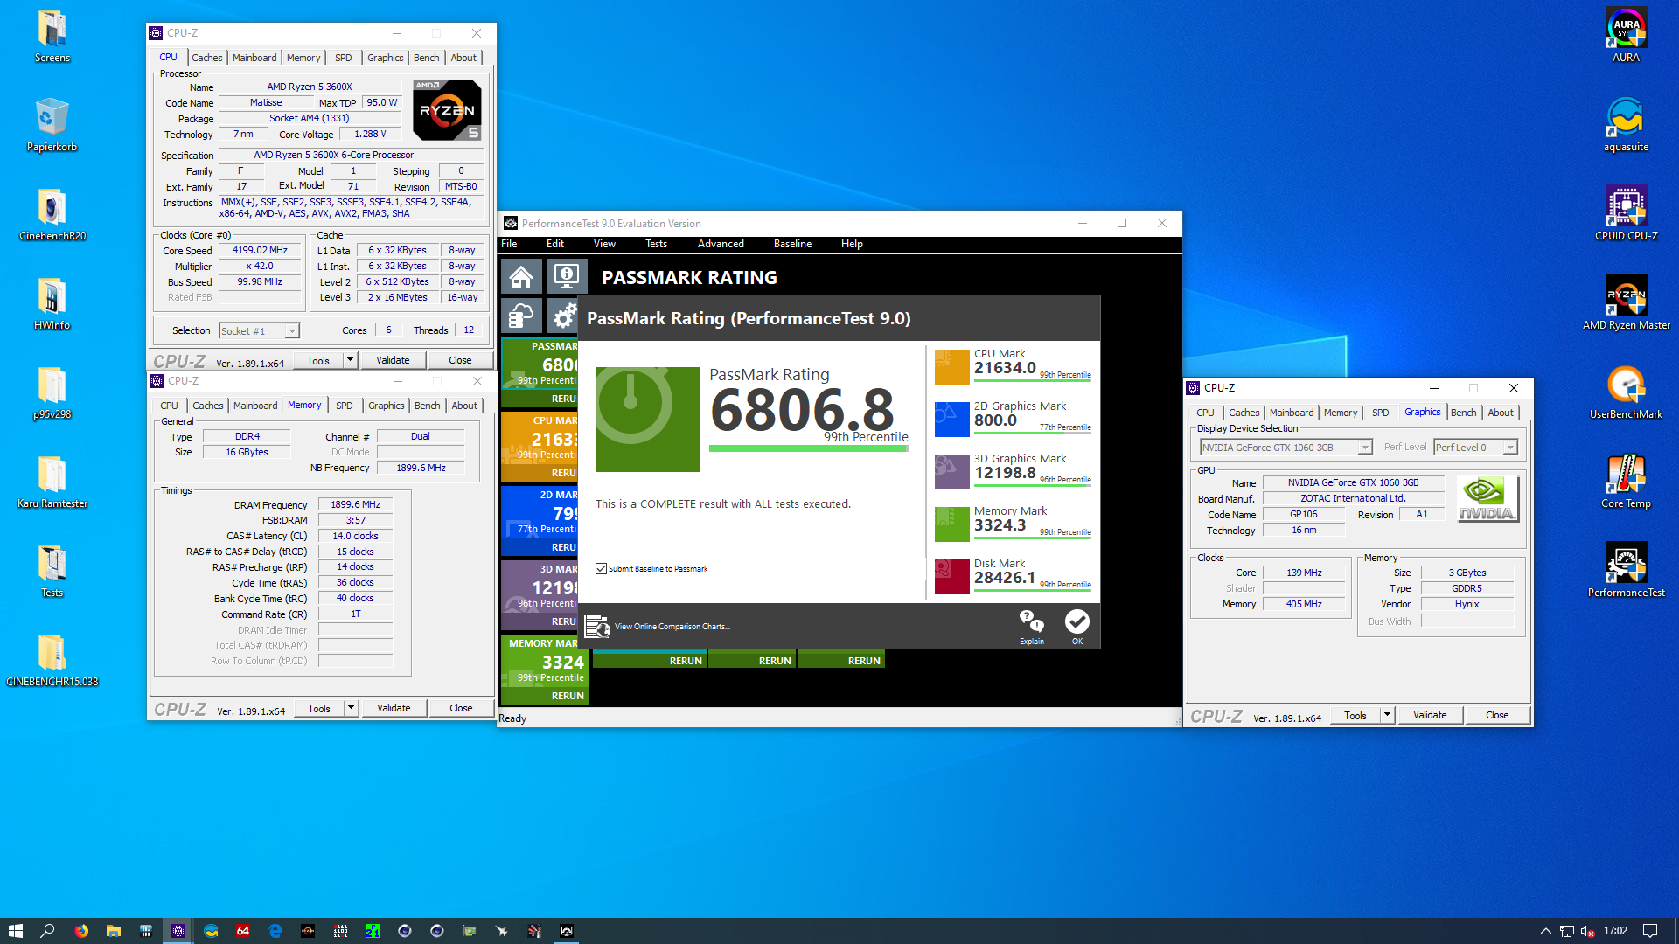Open the upload baseline cloud icon

coord(521,316)
